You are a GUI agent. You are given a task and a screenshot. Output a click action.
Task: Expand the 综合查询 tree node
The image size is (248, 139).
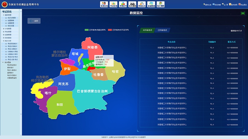point(4,38)
